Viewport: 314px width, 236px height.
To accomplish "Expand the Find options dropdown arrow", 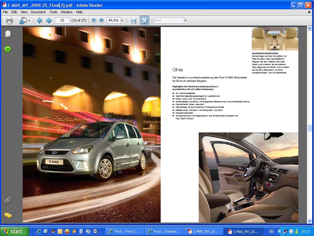I will 186,21.
